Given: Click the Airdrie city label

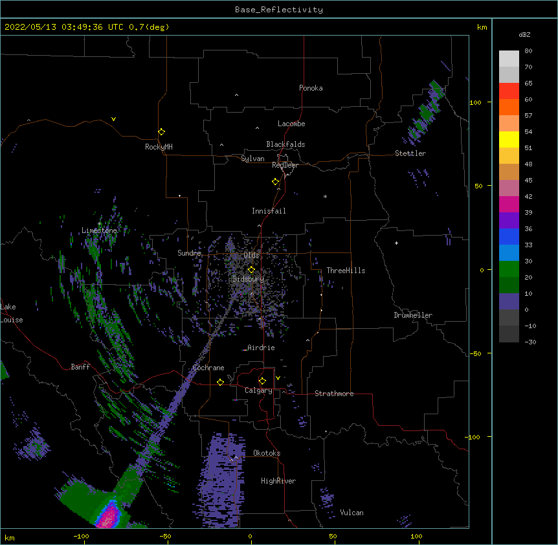Looking at the screenshot, I should coord(261,348).
